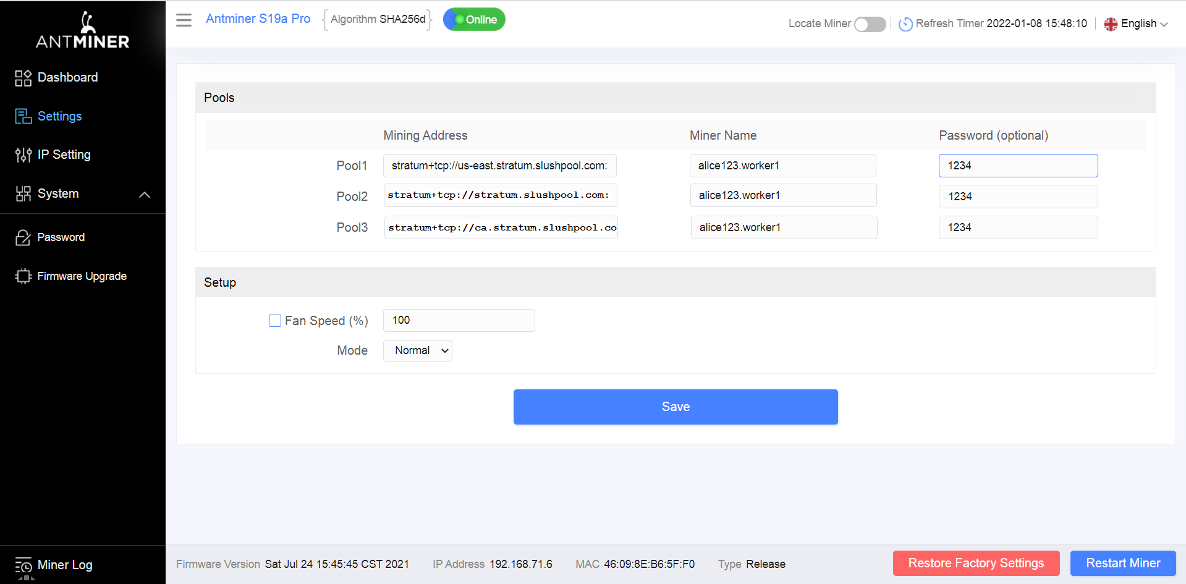Viewport: 1186px width, 584px height.
Task: Click the Refresh Timer timestamp text
Action: (1036, 23)
